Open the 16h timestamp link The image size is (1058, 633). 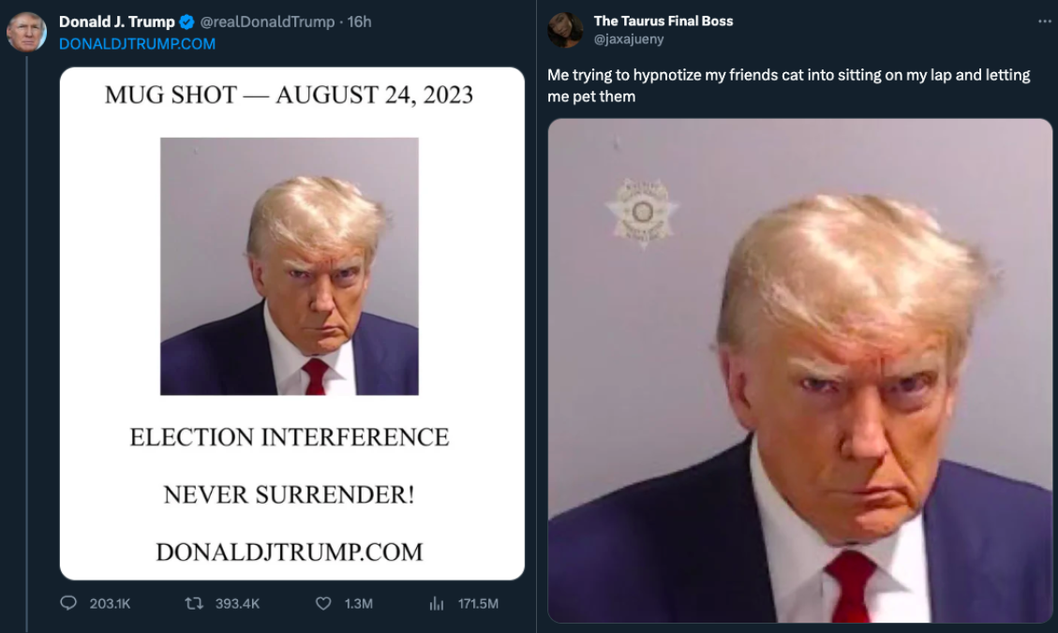[x=359, y=22]
